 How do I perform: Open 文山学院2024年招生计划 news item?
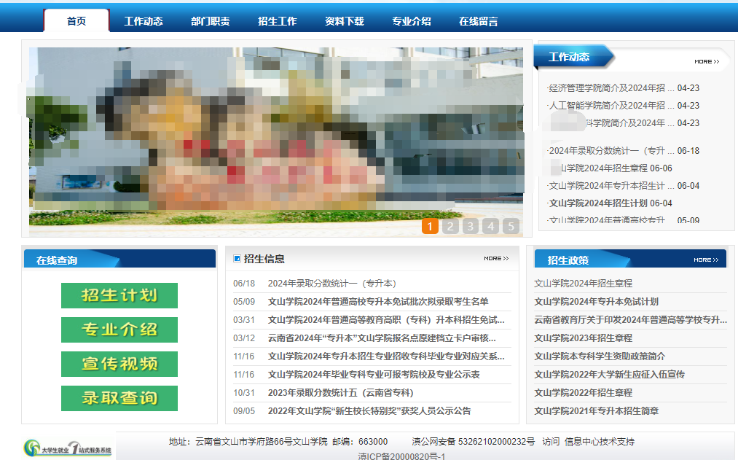597,203
